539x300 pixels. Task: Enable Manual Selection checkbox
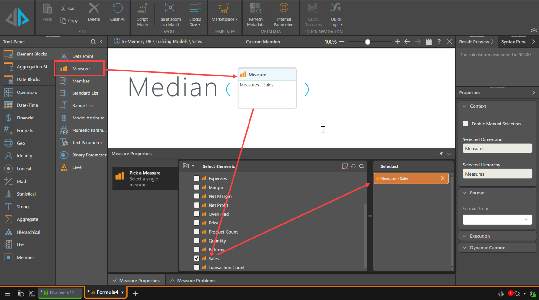click(466, 124)
